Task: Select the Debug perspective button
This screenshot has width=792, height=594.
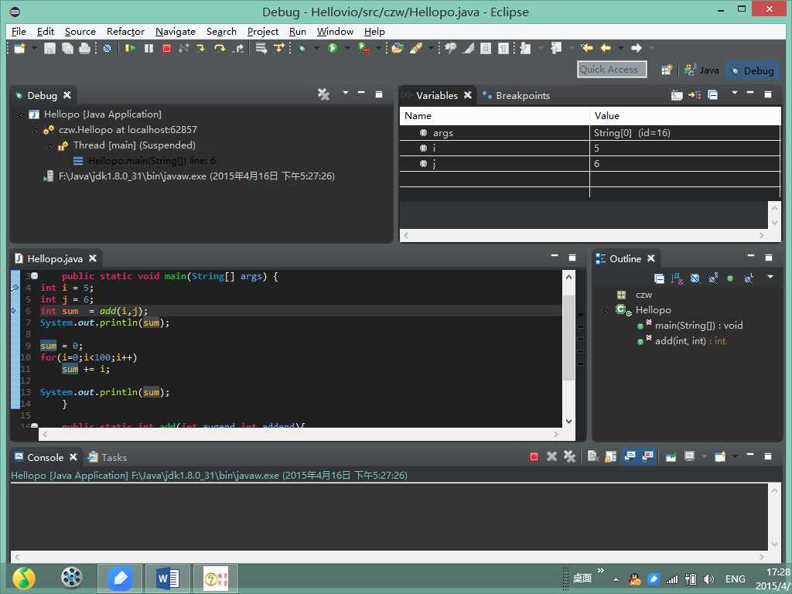Action: point(753,70)
